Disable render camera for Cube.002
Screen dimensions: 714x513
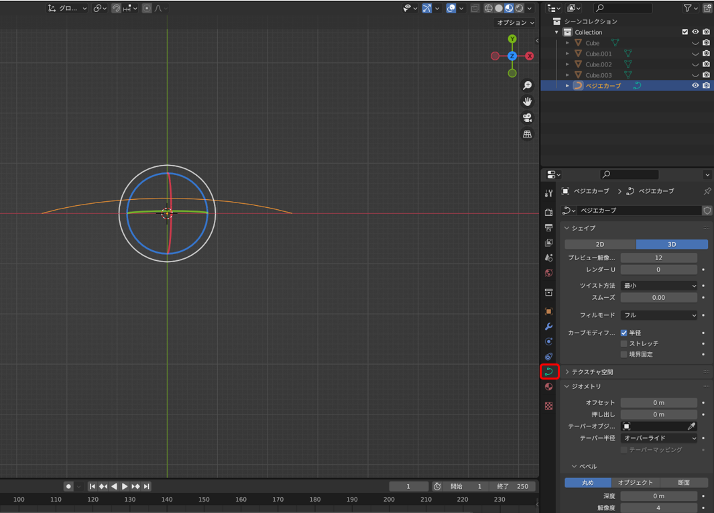pos(706,64)
